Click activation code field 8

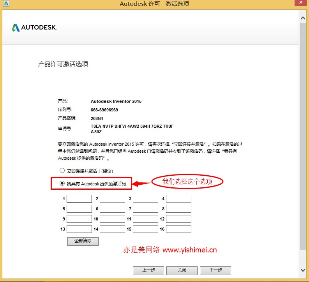pyautogui.click(x=178, y=209)
